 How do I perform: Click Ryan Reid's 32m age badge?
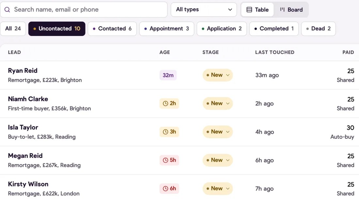coord(168,75)
